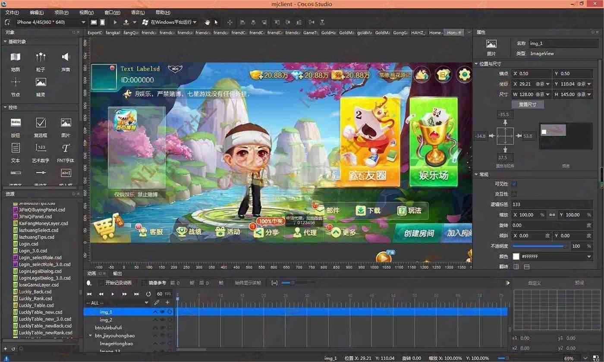Image resolution: width=604 pixels, height=362 pixels.
Task: Switch to landscape orientation icon
Action: point(94,22)
